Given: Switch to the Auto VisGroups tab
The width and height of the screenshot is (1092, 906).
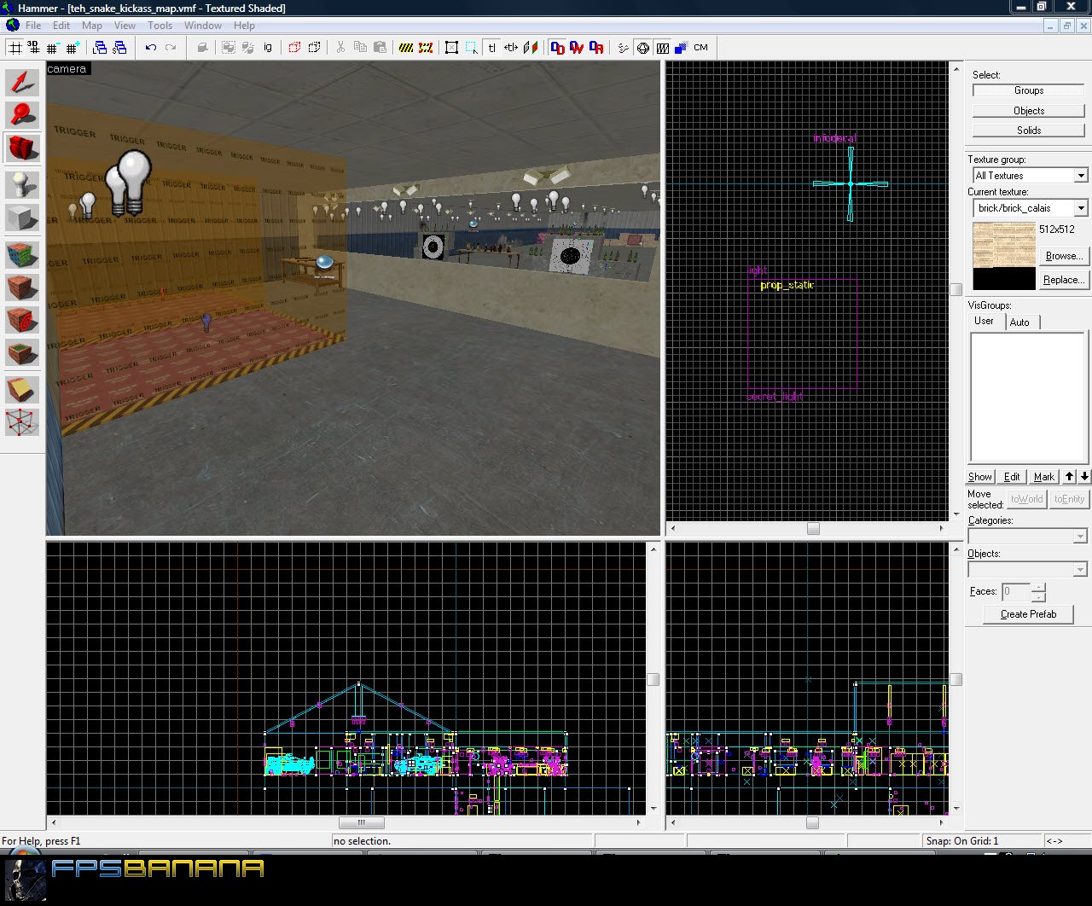Looking at the screenshot, I should point(1019,322).
